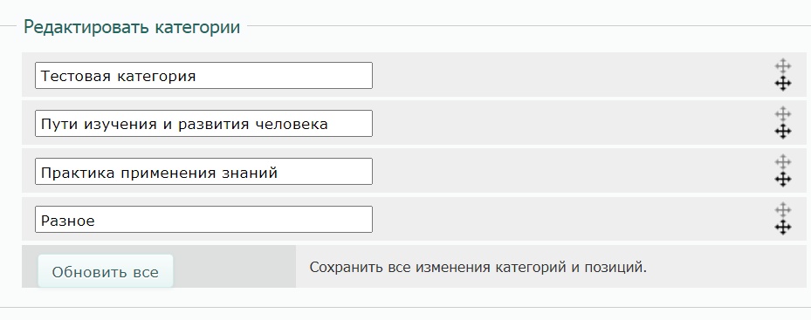Click empty space in the Разное row

coord(569,219)
